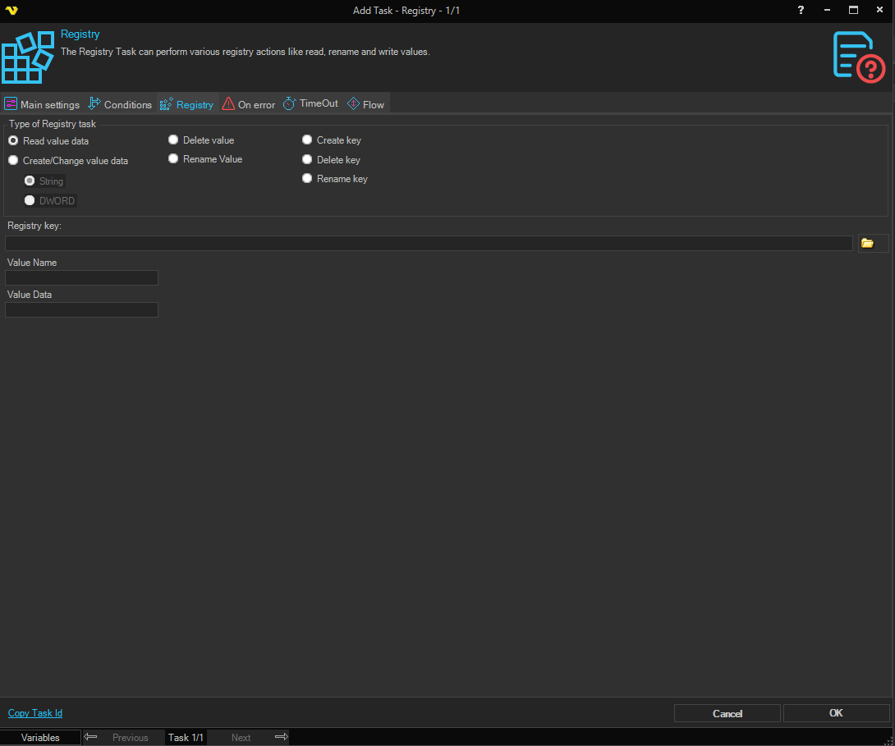Click the help document icon in header
895x746 pixels.
tap(859, 57)
